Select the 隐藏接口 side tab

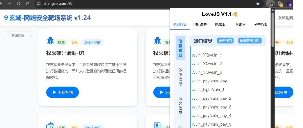click(180, 48)
